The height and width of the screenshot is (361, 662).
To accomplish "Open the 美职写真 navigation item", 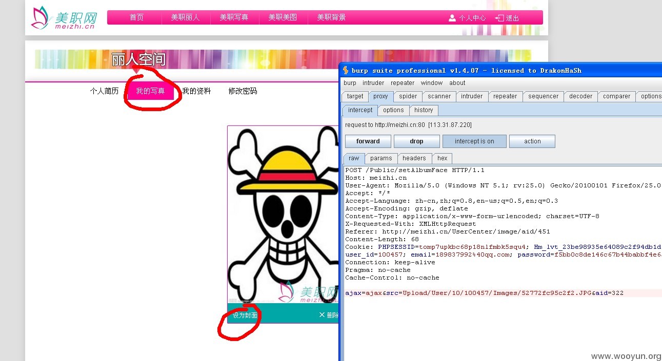I will [234, 17].
